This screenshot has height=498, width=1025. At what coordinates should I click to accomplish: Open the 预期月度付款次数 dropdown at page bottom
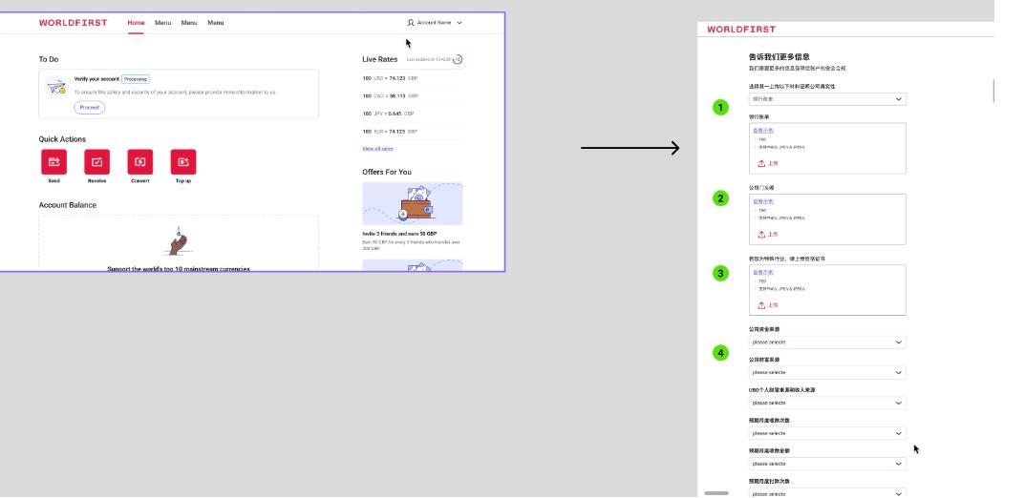click(x=827, y=493)
